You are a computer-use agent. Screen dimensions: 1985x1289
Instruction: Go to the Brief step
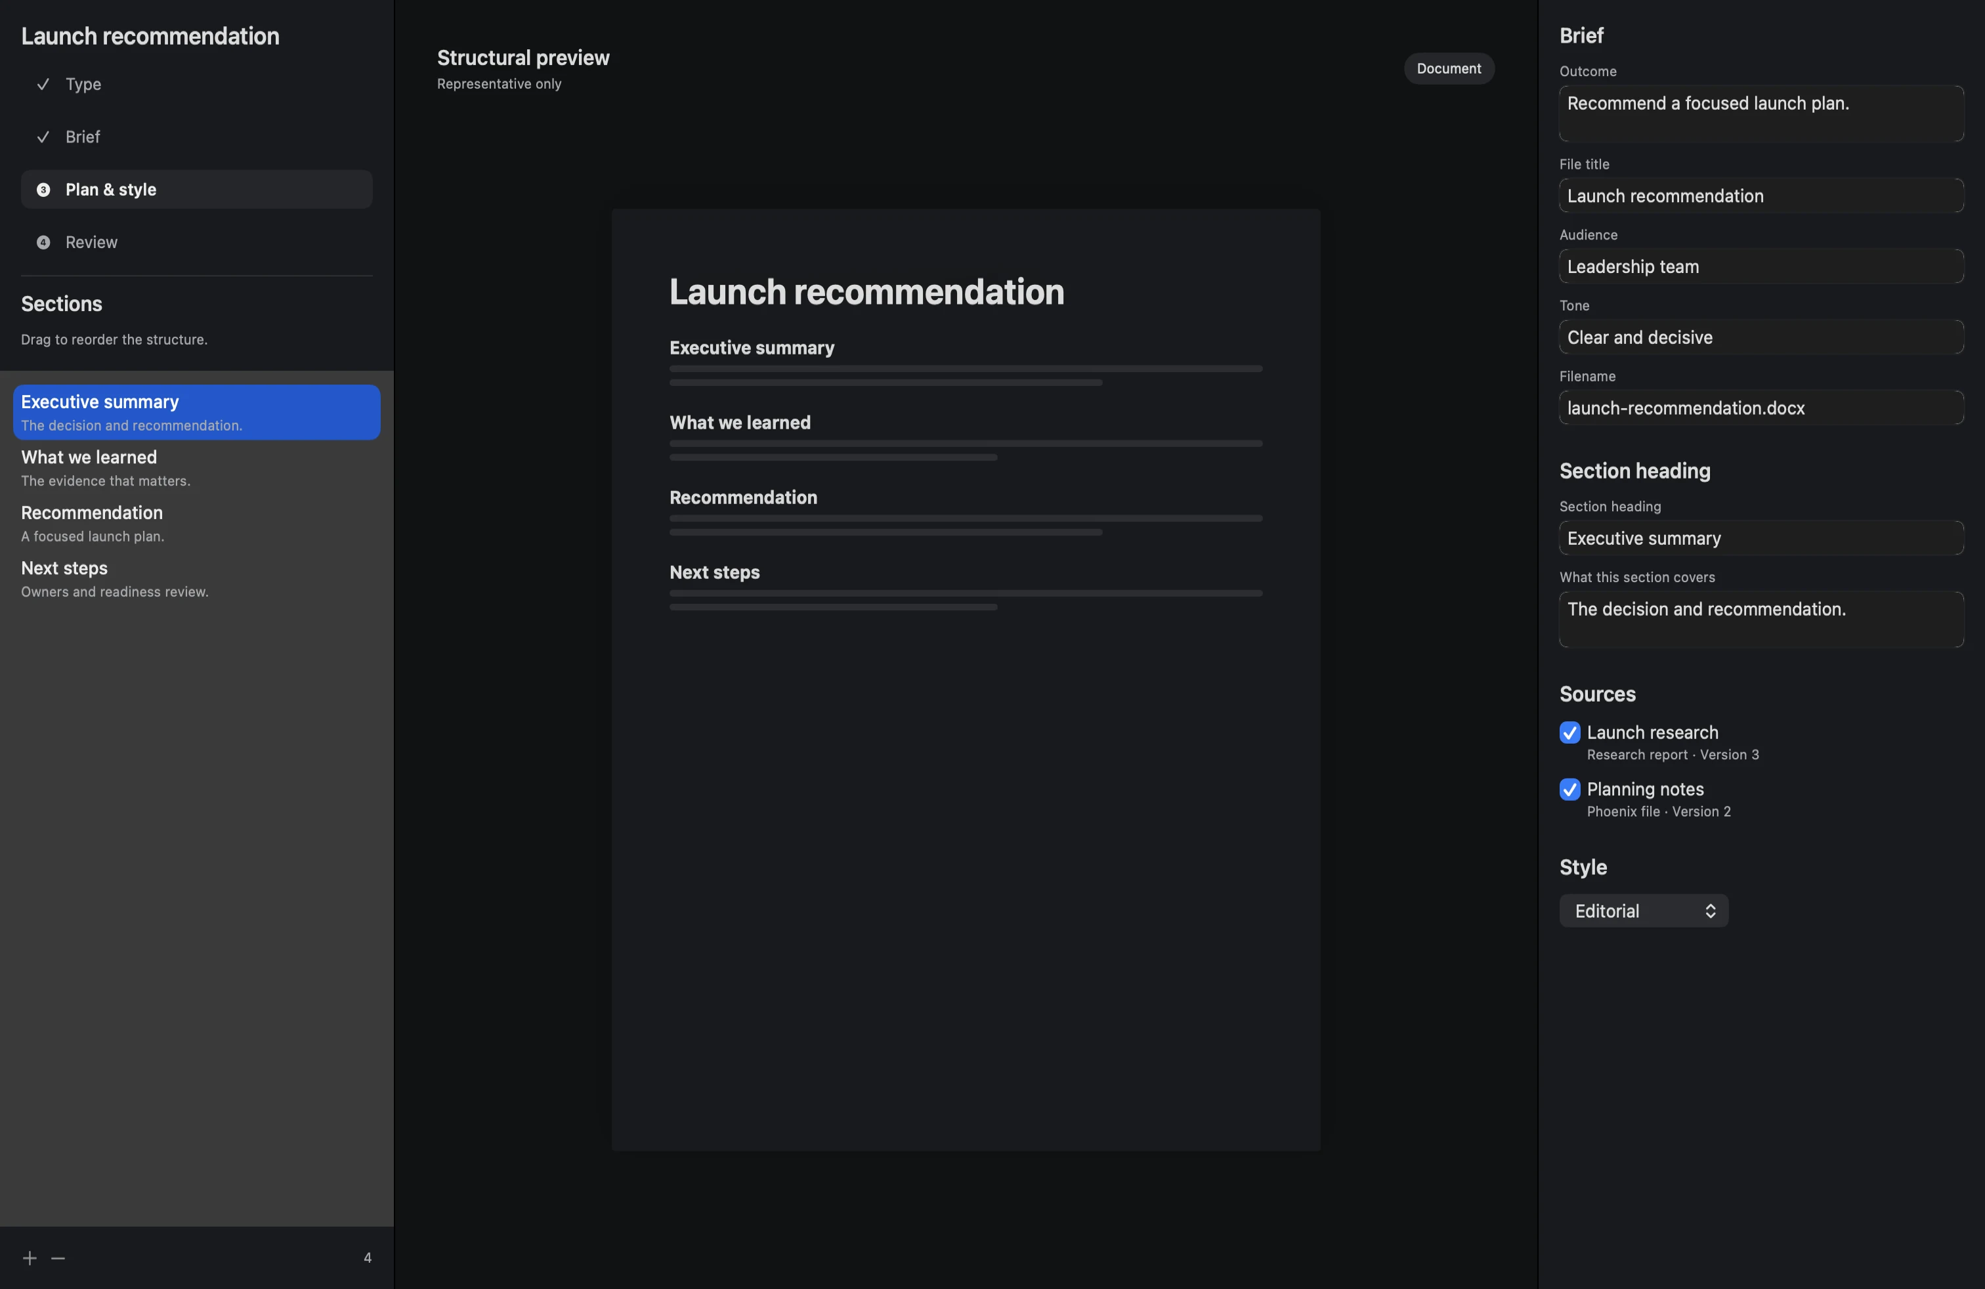(197, 137)
